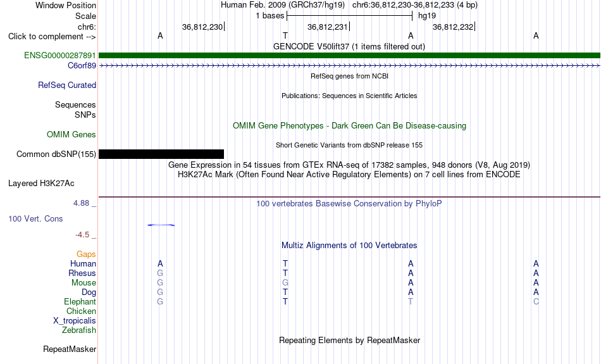The height and width of the screenshot is (364, 601).
Task: Open the C6orf89 gene label
Action: [82, 66]
